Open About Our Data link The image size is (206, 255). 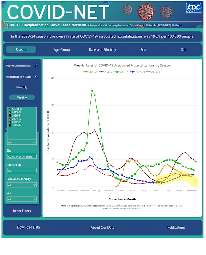102,228
